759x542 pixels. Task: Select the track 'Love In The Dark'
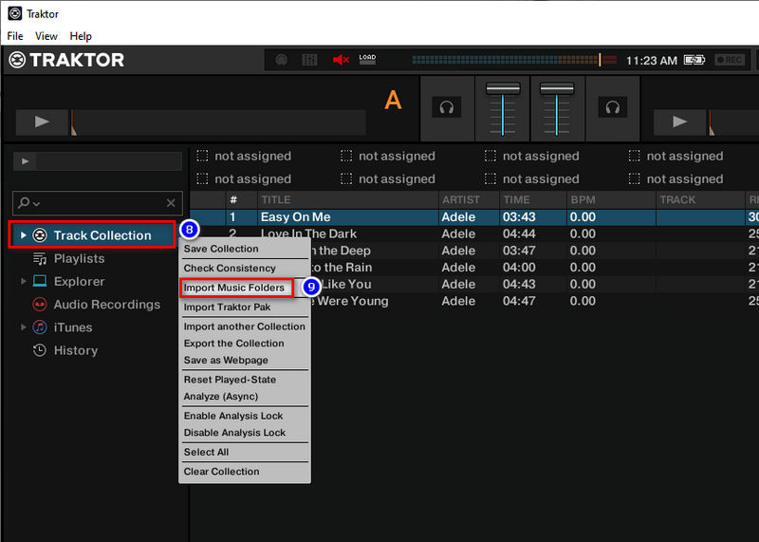(309, 234)
